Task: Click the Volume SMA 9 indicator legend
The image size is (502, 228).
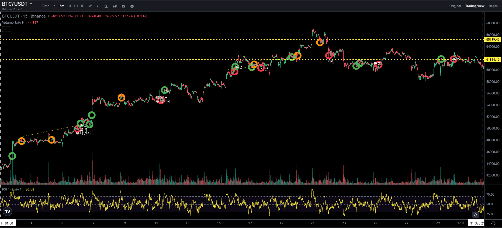Action: 13,23
